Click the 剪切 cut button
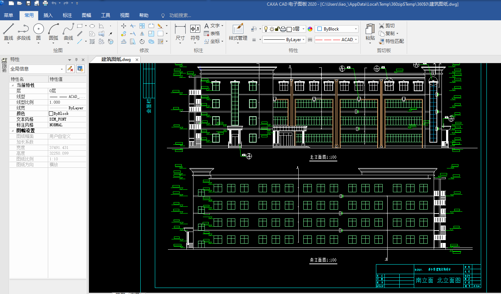 (x=387, y=26)
